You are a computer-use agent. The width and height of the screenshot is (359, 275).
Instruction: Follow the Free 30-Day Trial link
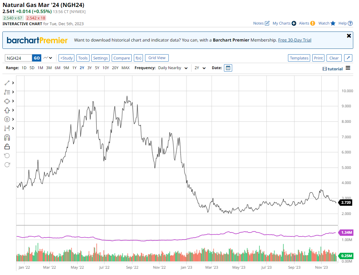[294, 40]
